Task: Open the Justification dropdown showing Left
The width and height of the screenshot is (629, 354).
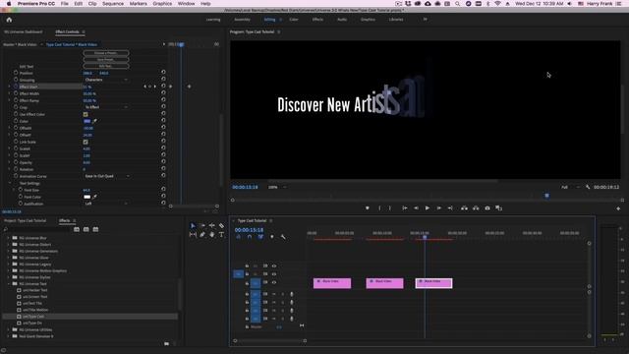Action: tap(106, 204)
